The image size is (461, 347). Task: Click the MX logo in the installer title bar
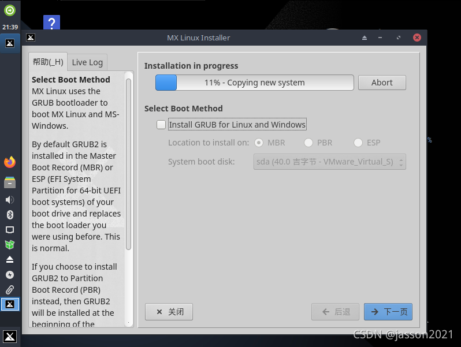tap(31, 38)
